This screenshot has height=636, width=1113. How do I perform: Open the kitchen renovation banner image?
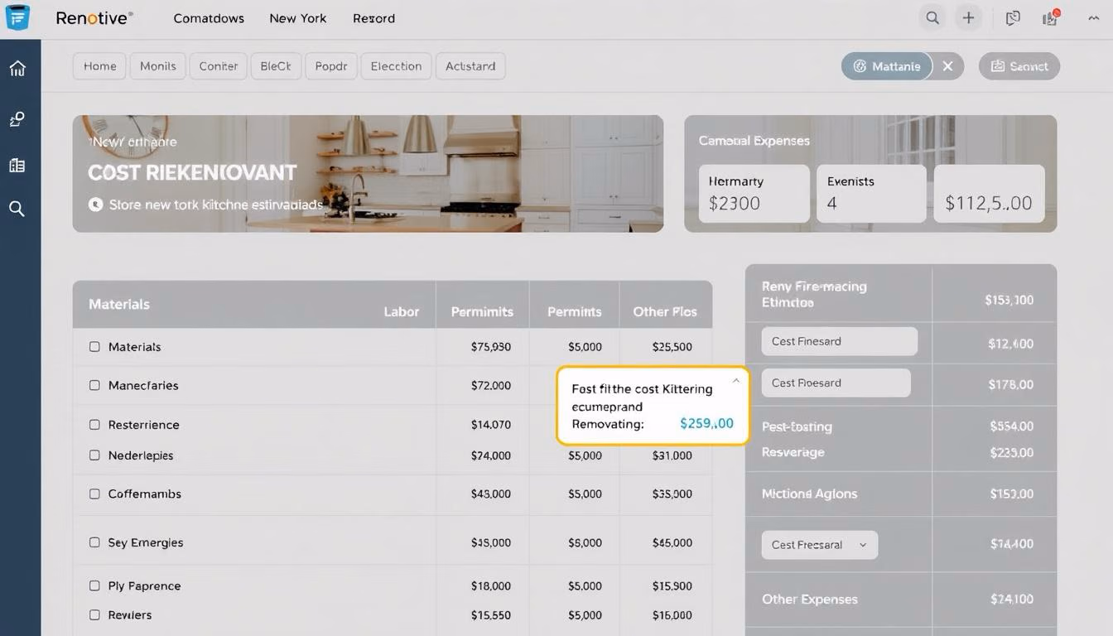(368, 173)
